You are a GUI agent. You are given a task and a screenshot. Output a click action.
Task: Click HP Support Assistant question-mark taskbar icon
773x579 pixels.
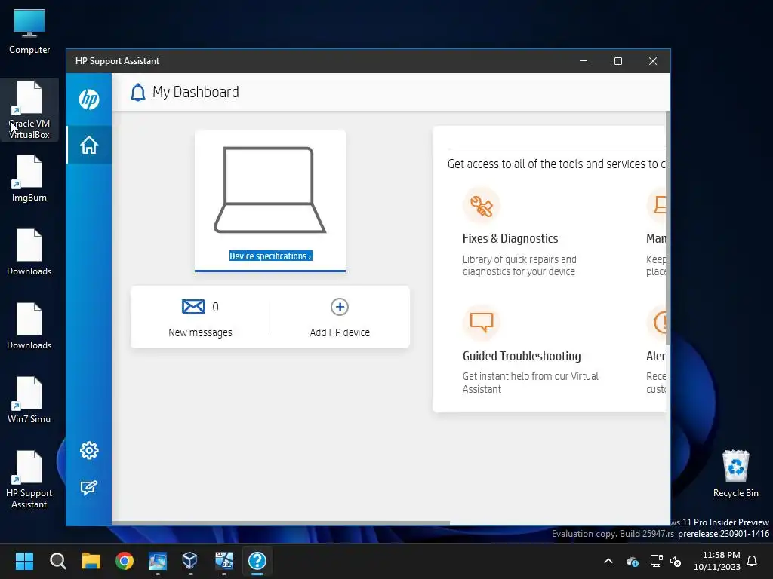(x=257, y=561)
